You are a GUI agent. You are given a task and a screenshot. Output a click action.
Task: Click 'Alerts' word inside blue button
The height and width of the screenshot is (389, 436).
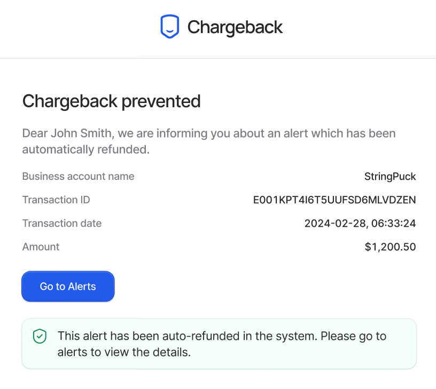(82, 287)
